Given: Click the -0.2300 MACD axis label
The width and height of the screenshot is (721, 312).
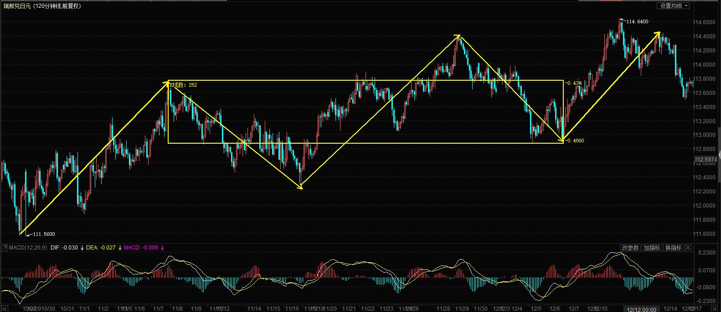Looking at the screenshot, I should [x=705, y=301].
